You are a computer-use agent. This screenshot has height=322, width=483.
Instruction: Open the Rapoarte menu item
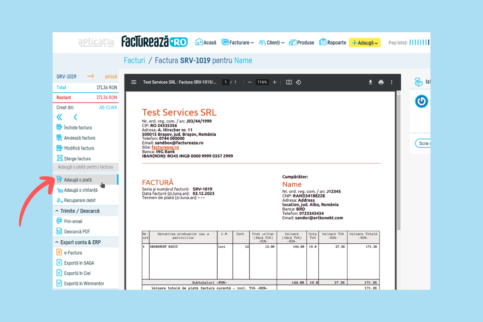pos(332,43)
